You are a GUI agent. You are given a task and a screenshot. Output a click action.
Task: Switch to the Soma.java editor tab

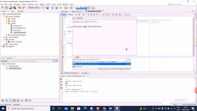[x=78, y=11]
